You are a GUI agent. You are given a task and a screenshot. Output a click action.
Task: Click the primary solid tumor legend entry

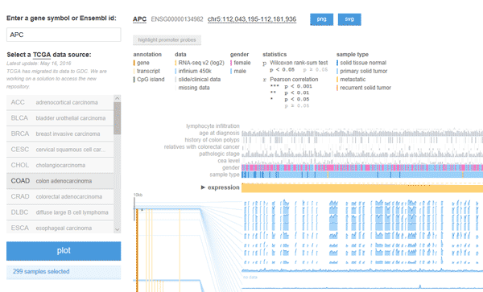coord(362,71)
